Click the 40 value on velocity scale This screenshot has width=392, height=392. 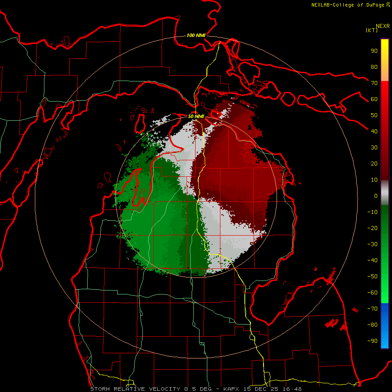pyautogui.click(x=374, y=131)
